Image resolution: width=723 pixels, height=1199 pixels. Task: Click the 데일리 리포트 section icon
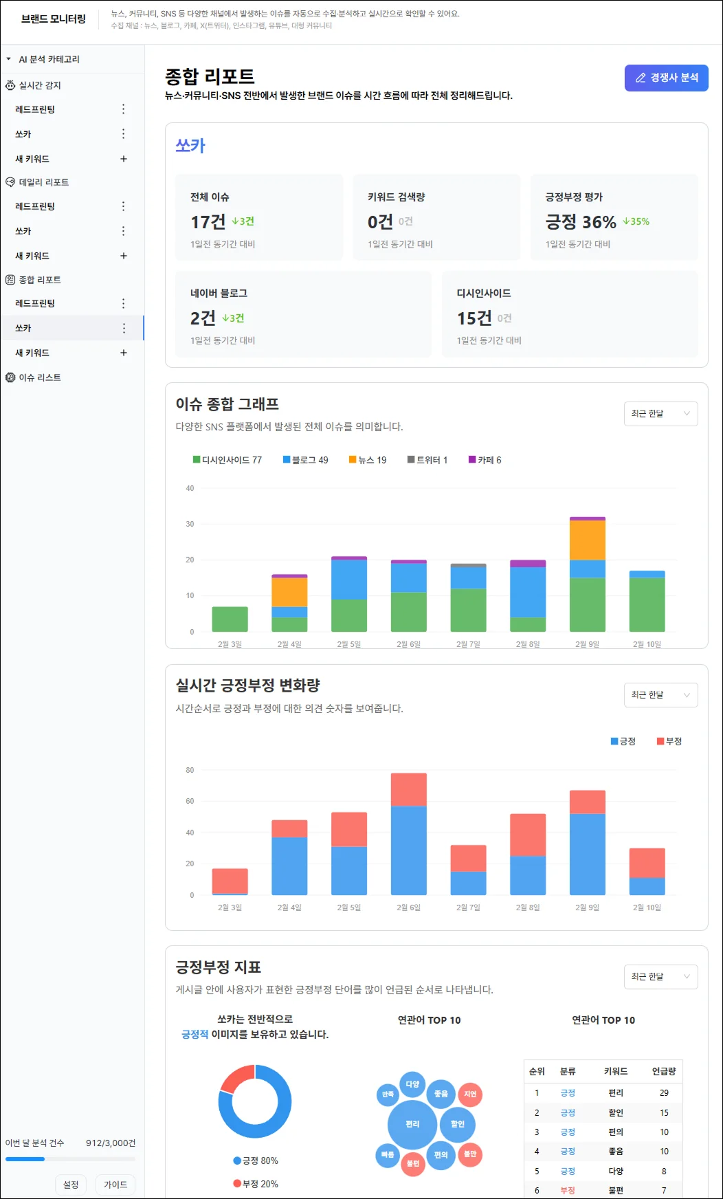click(x=10, y=182)
